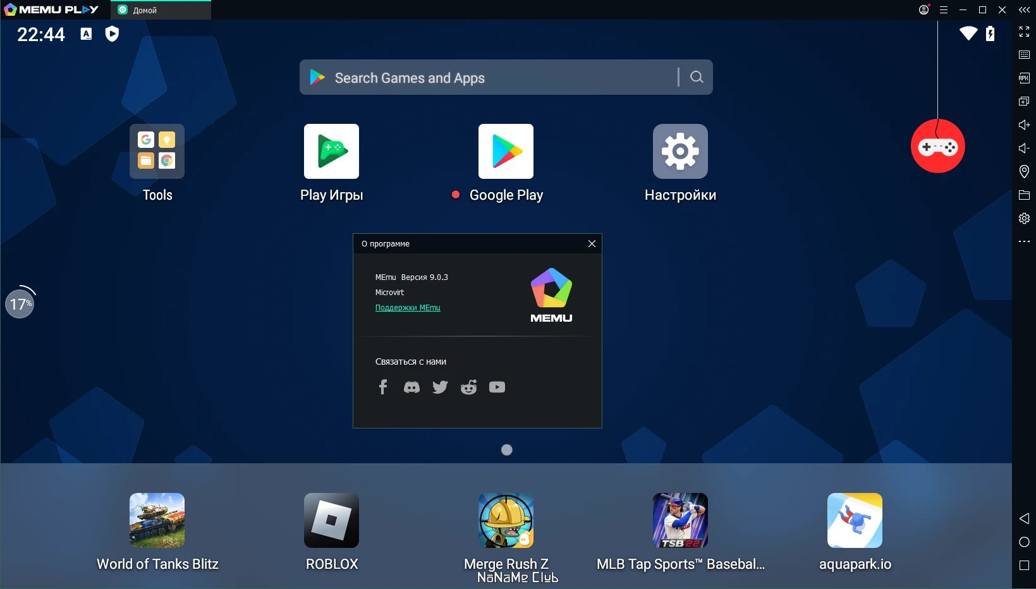
Task: Increase volume using the sidebar speaker plus icon
Action: click(1024, 124)
